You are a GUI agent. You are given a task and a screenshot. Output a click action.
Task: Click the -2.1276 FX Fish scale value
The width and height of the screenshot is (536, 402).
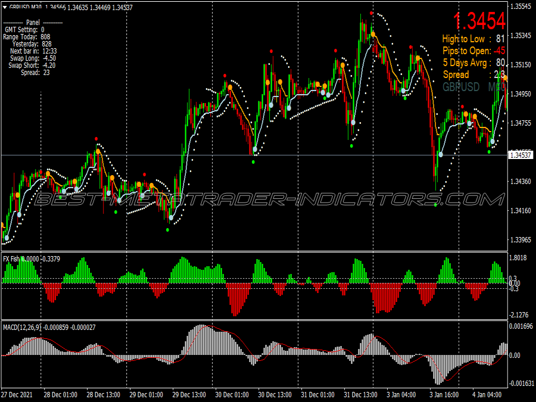pos(518,315)
